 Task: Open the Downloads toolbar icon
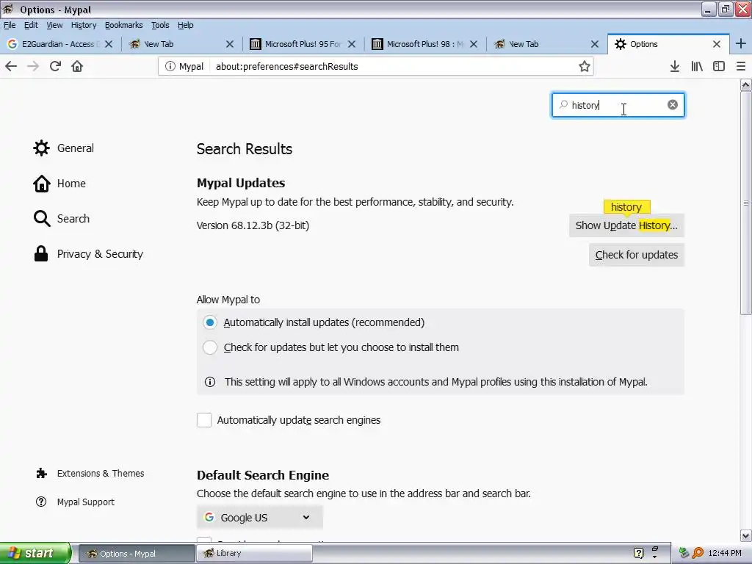(675, 66)
